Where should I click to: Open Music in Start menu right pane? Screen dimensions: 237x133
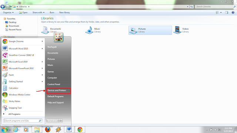pyautogui.click(x=50, y=65)
